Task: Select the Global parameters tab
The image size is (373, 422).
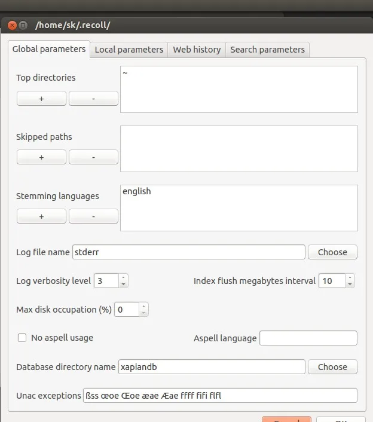Action: tap(49, 49)
